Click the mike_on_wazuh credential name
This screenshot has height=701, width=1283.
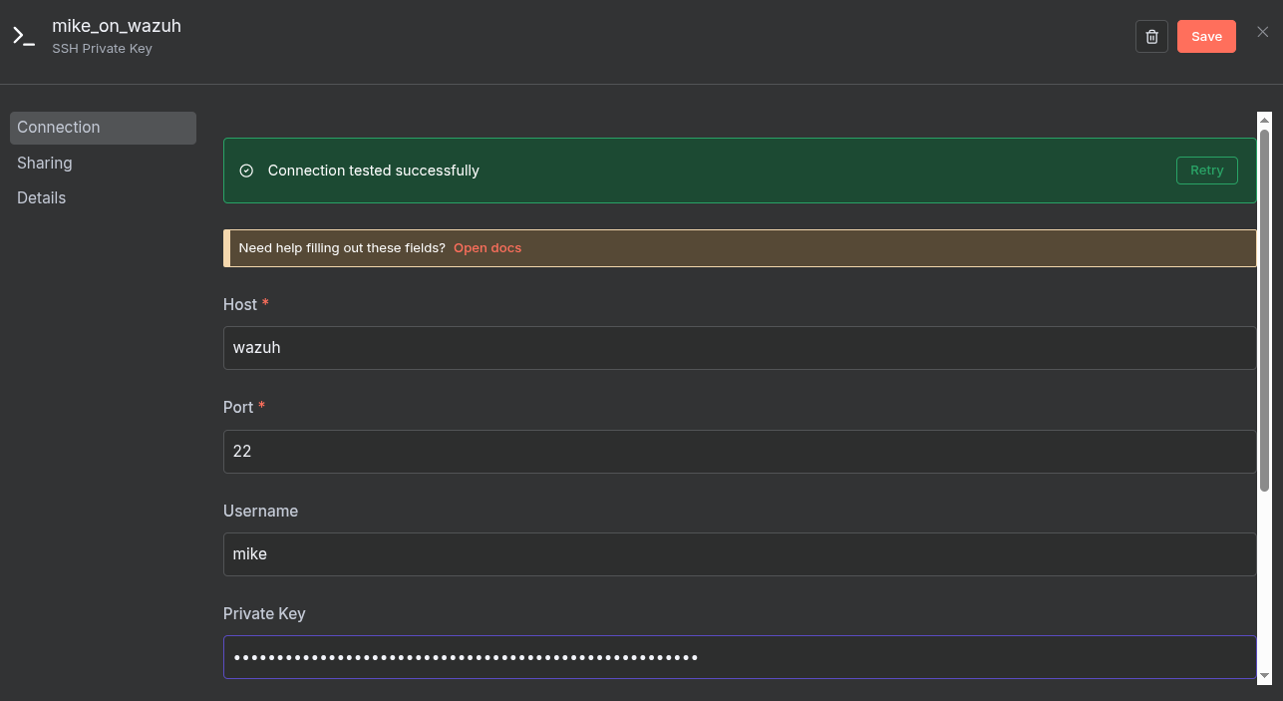[x=117, y=26]
